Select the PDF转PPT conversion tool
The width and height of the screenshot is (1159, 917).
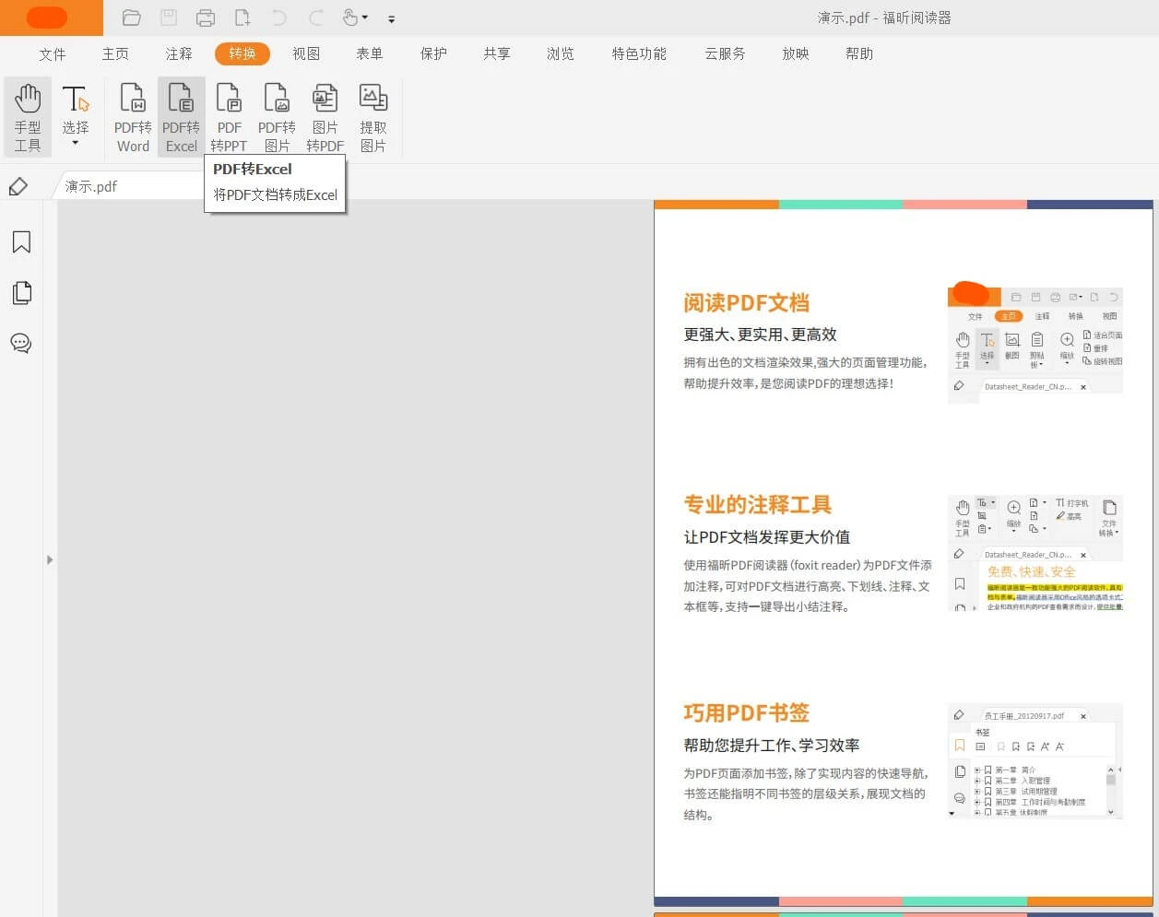pyautogui.click(x=229, y=116)
